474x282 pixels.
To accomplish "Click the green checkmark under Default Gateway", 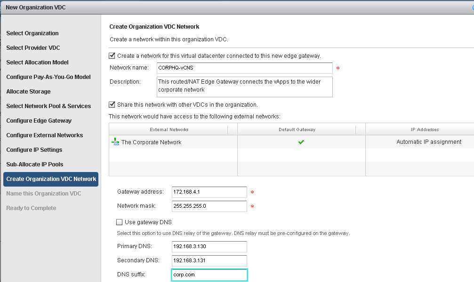I will click(301, 142).
